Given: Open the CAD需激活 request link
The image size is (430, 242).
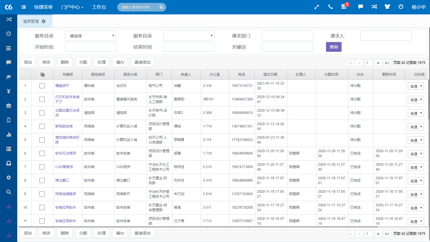Looking at the screenshot, I should [x=64, y=167].
